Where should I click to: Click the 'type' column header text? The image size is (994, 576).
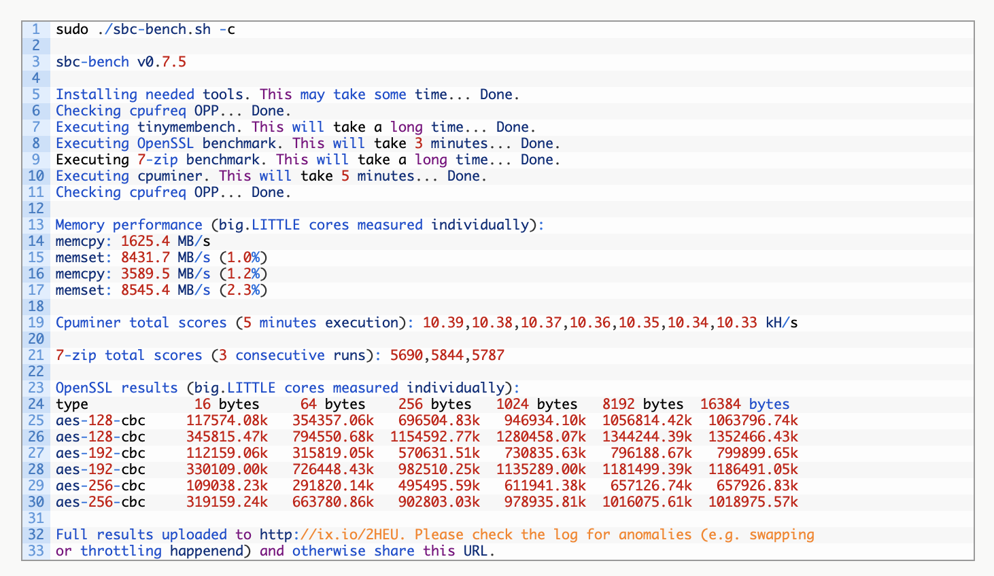point(72,404)
